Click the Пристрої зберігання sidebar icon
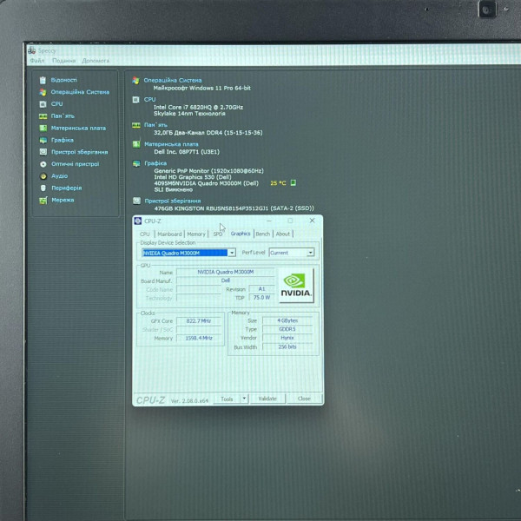Viewport: 521px width, 521px height. (x=43, y=152)
